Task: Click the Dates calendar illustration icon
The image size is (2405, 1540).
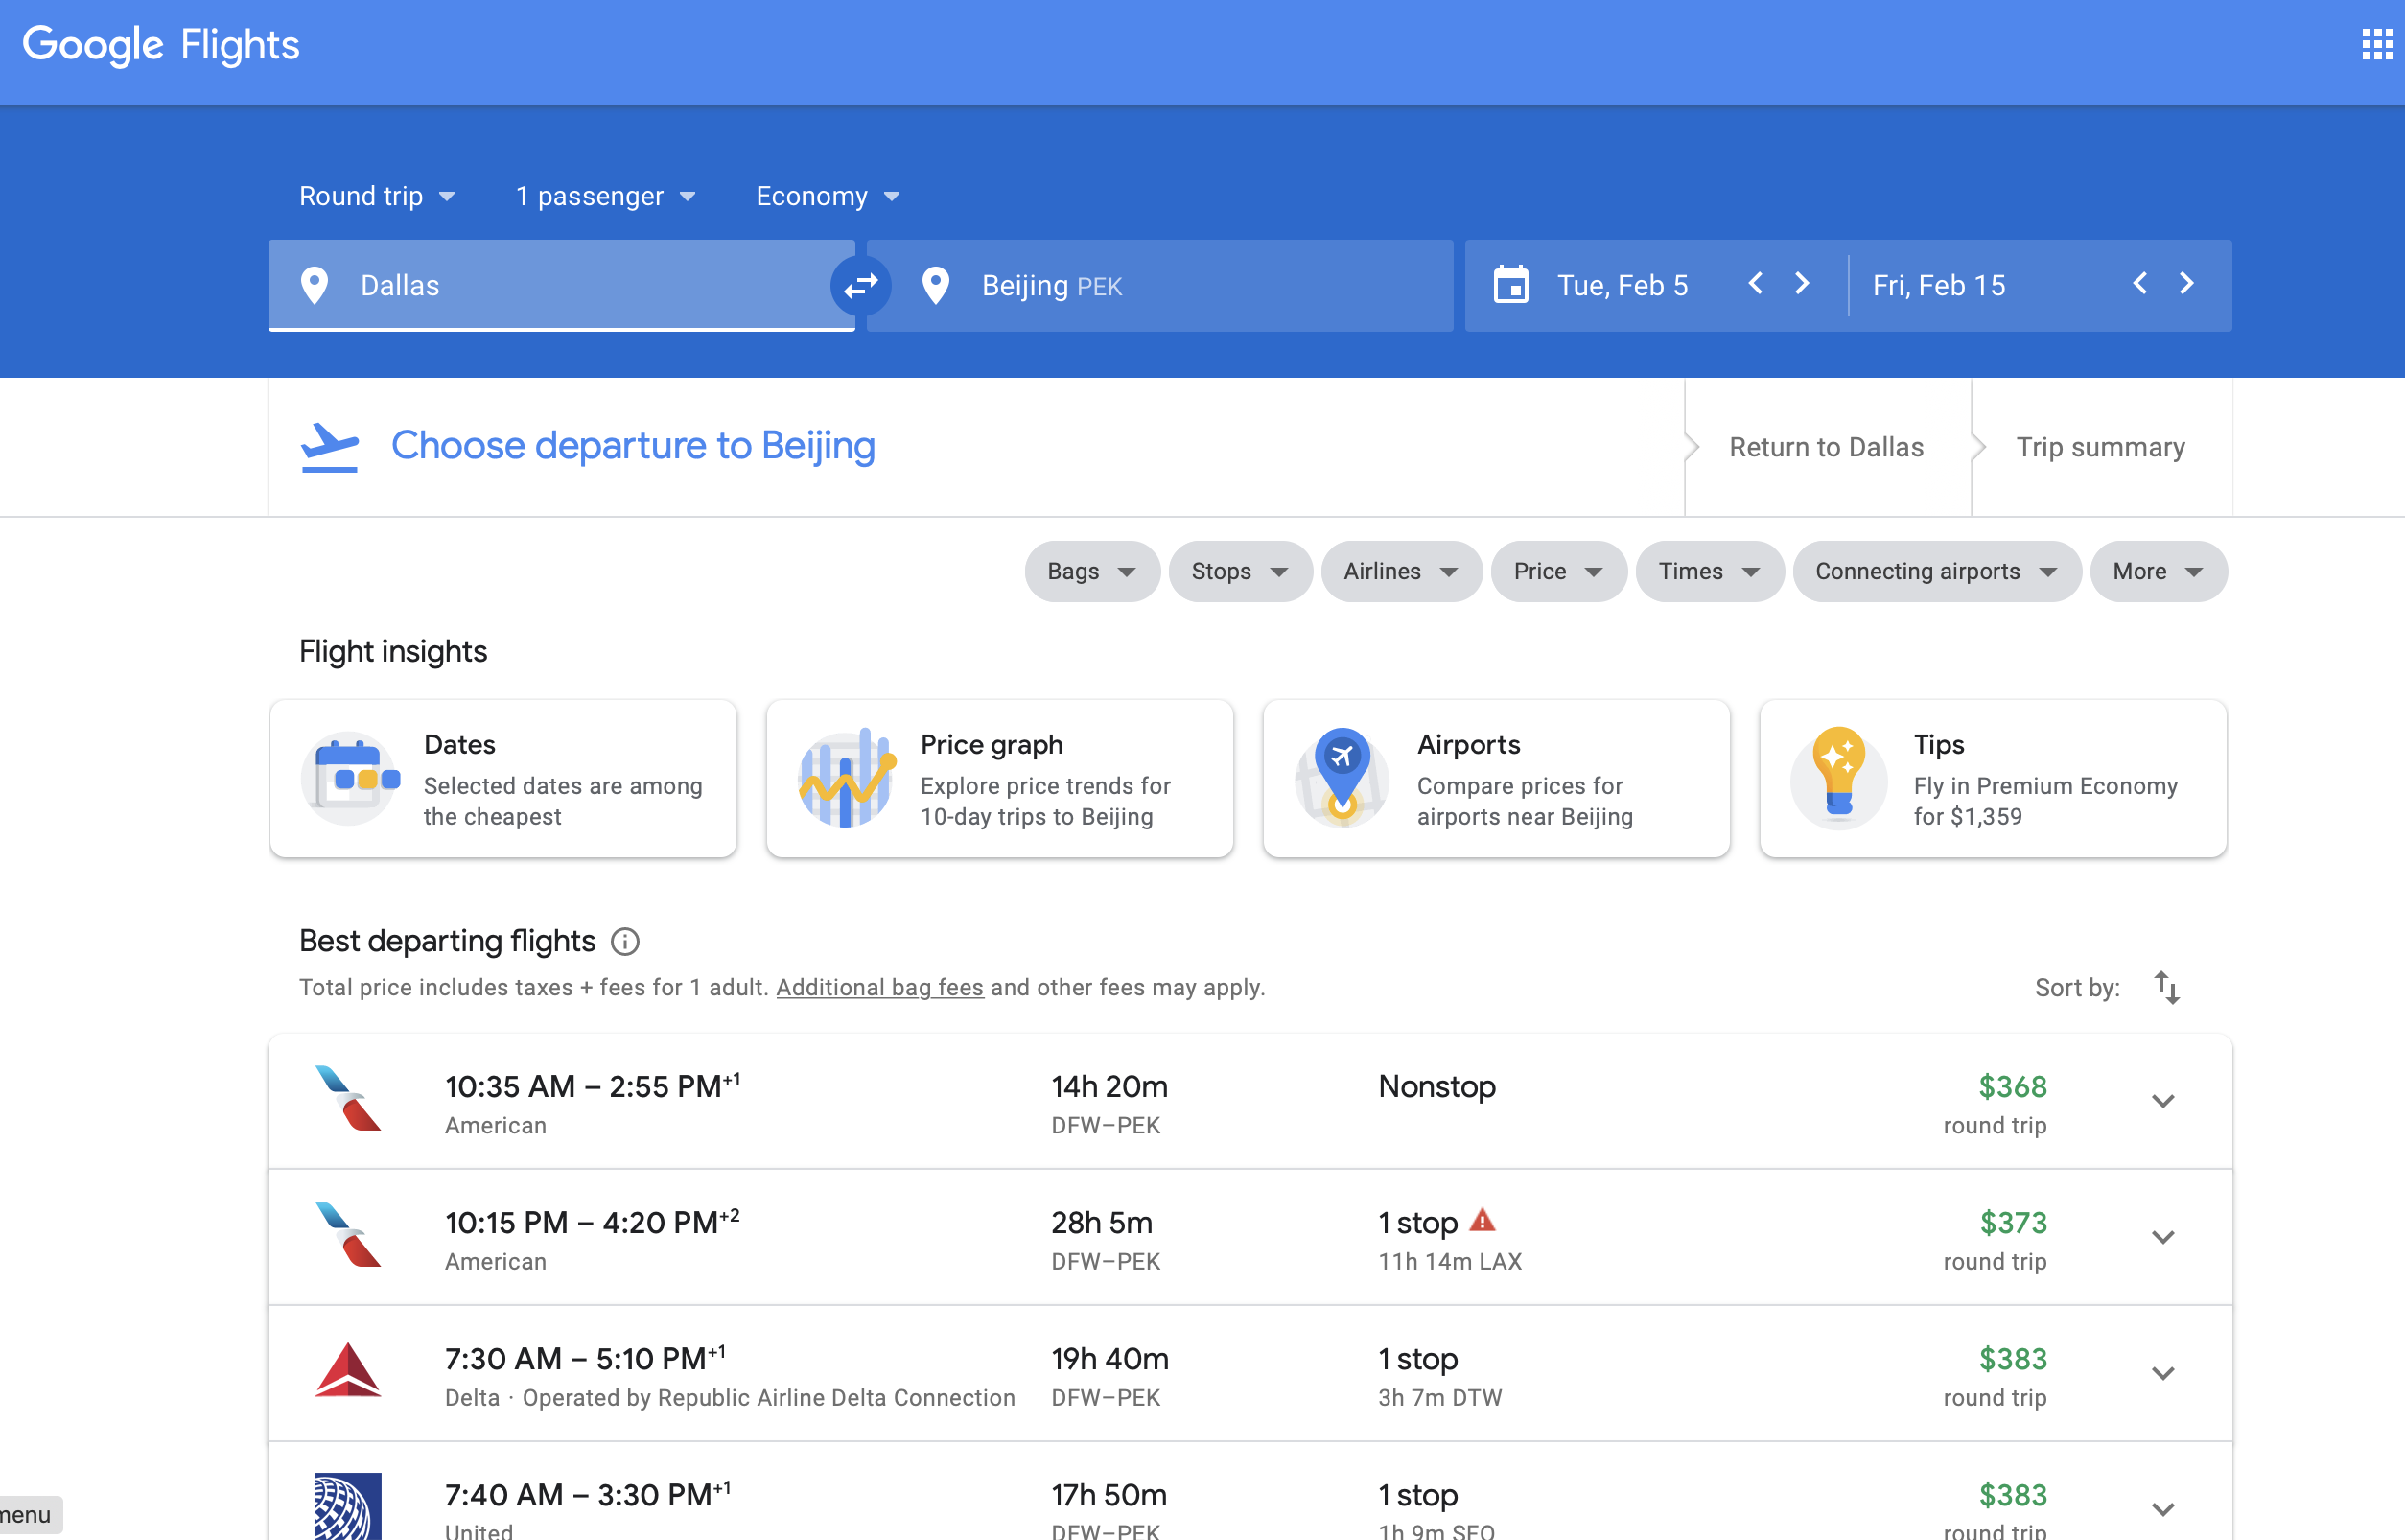Action: pyautogui.click(x=349, y=778)
